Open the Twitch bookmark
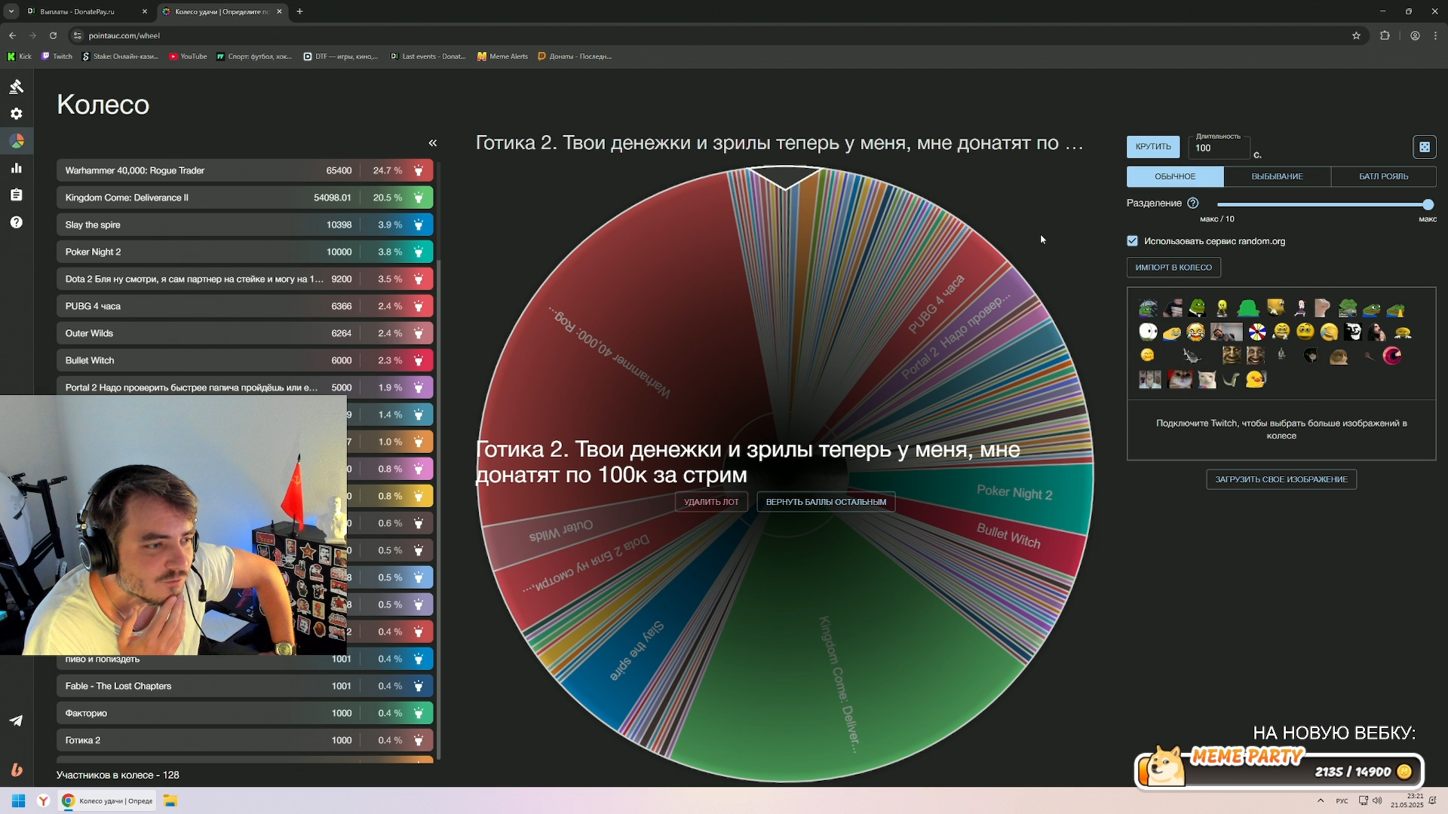The width and height of the screenshot is (1448, 814). pyautogui.click(x=57, y=57)
